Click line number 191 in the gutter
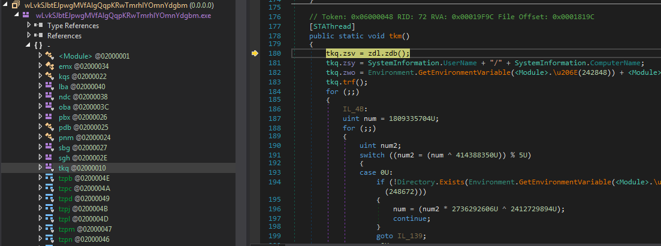This screenshot has width=661, height=246. tap(274, 154)
